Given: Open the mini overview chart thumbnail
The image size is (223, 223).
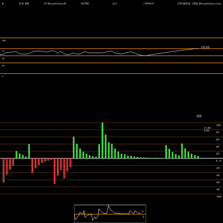Looking at the screenshot, I should [110, 214].
